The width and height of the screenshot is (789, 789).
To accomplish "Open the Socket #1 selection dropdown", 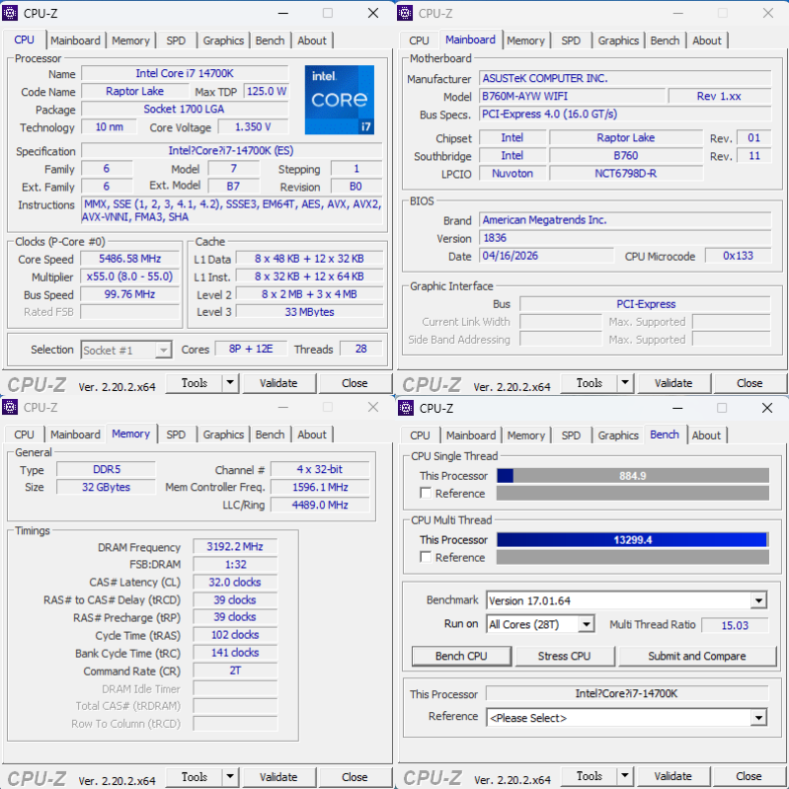I will pos(163,350).
